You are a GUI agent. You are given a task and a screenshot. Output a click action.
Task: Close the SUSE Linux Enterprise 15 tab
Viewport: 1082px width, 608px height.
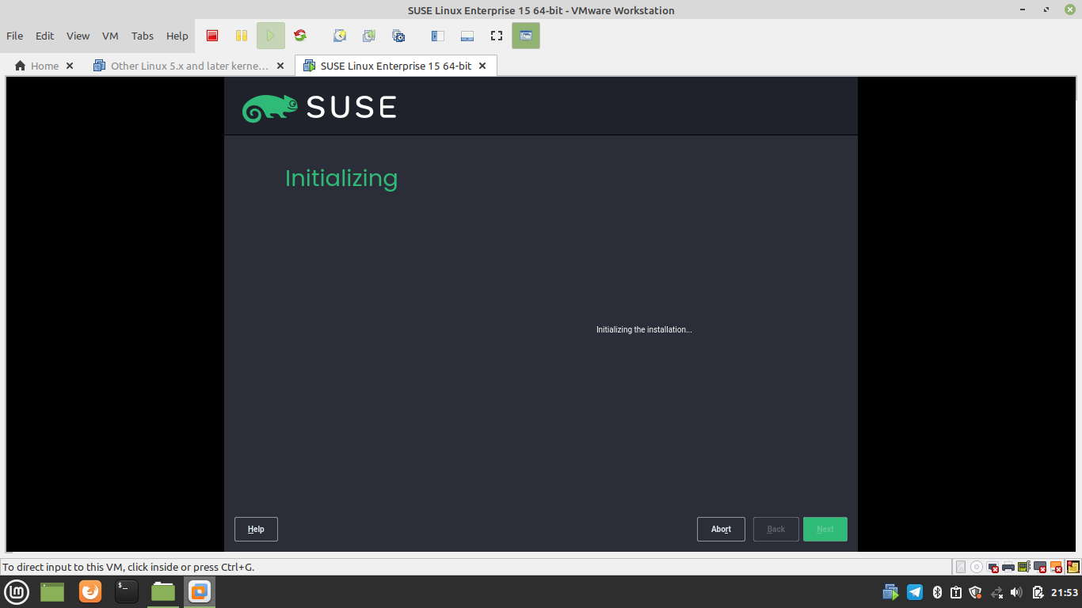click(483, 66)
